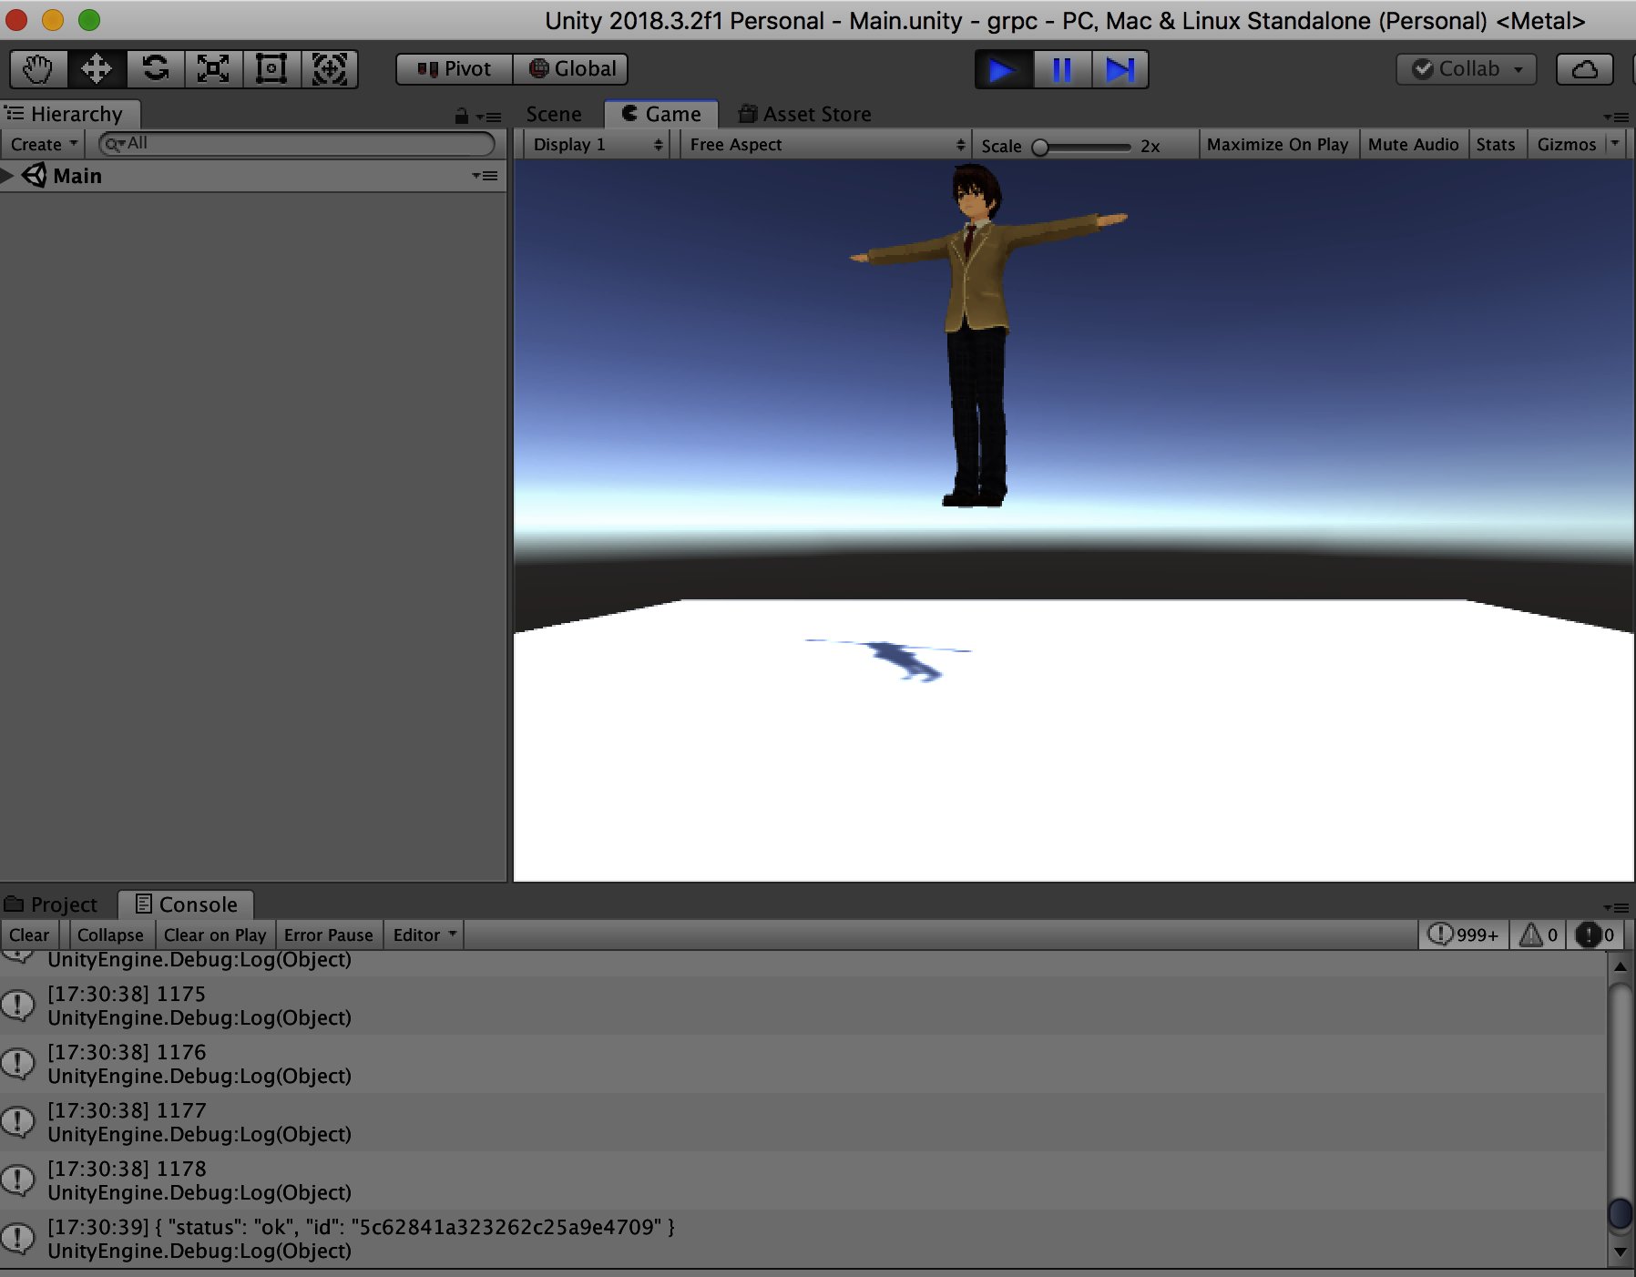Toggle the Stats overlay
Viewport: 1636px width, 1277px height.
[1496, 144]
